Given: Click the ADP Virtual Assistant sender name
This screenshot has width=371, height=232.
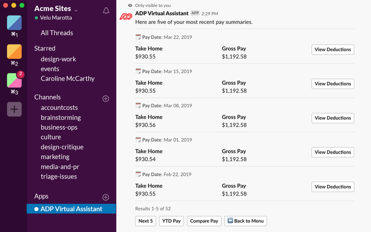Looking at the screenshot, I should 162,13.
